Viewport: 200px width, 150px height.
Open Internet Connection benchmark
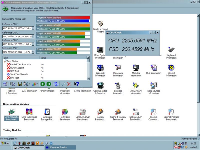[153, 114]
